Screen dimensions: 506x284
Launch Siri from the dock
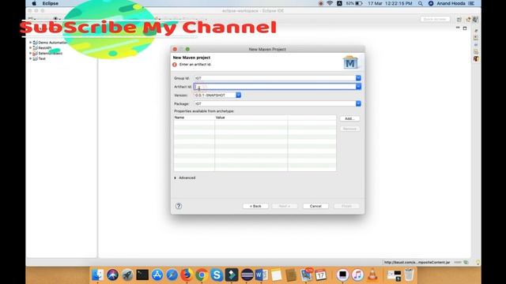112,275
